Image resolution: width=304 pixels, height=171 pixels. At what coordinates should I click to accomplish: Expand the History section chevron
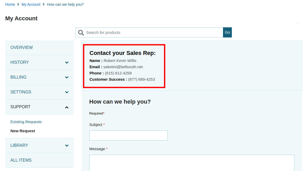(x=67, y=62)
